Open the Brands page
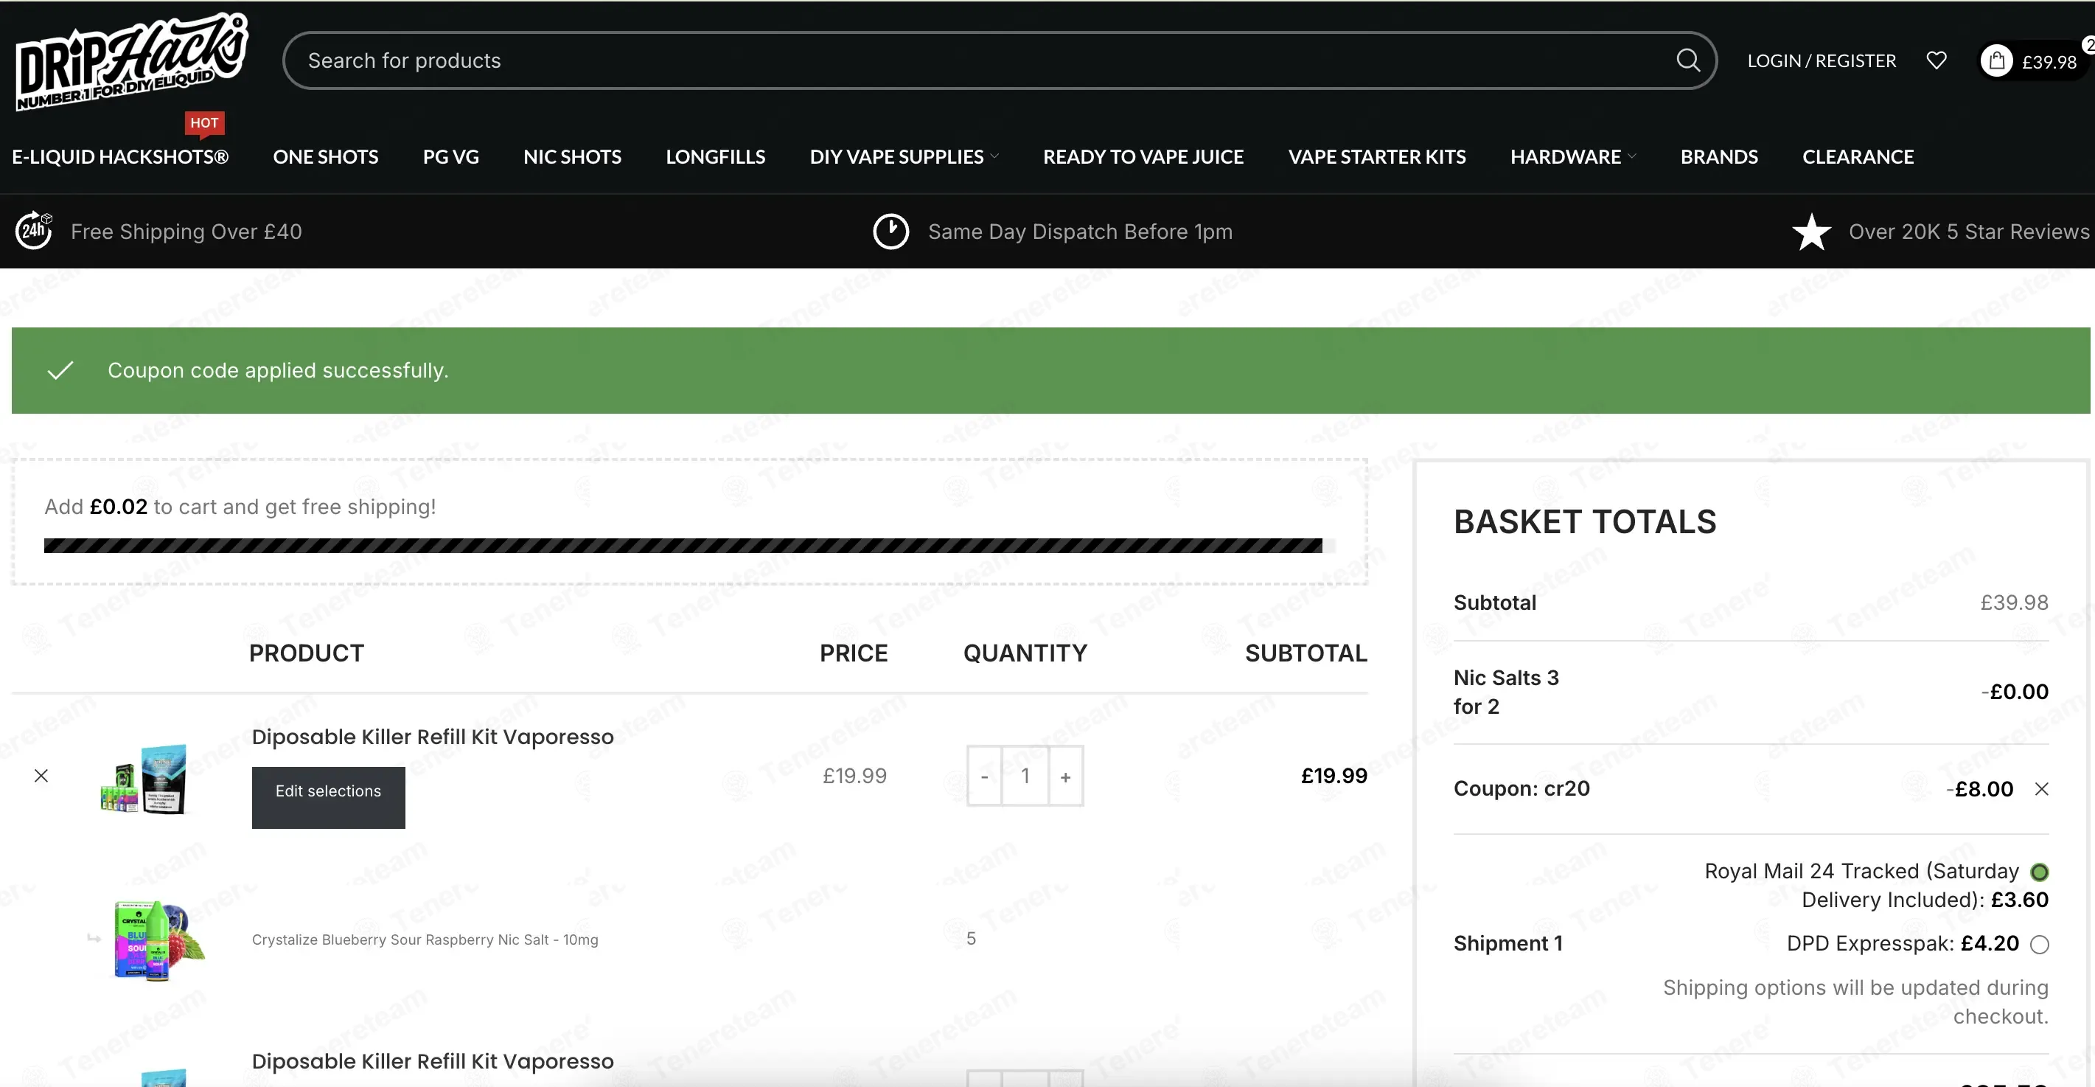Screen dimensions: 2095x1087 click(x=1719, y=156)
